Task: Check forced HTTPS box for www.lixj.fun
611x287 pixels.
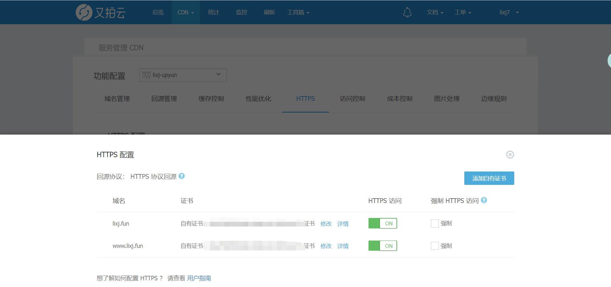Action: pyautogui.click(x=435, y=246)
